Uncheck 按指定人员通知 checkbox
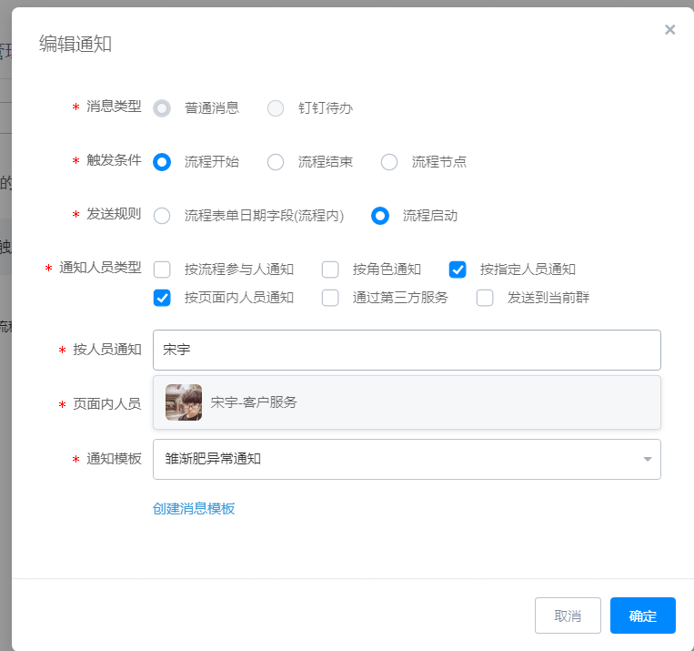This screenshot has width=694, height=651. coord(458,270)
